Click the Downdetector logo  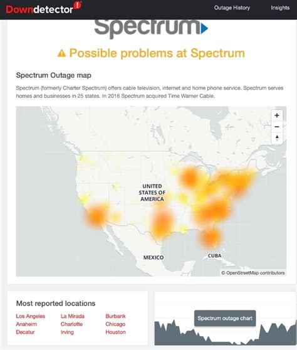pyautogui.click(x=43, y=8)
